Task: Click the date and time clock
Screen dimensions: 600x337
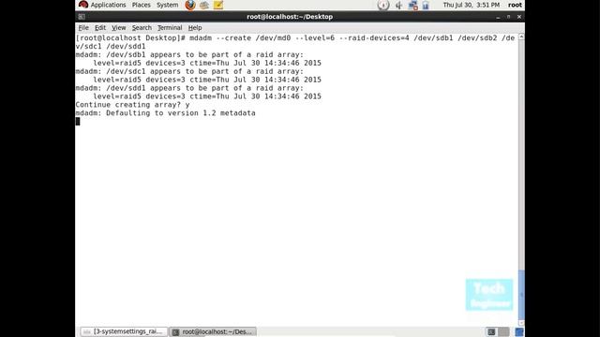Action: pyautogui.click(x=471, y=5)
